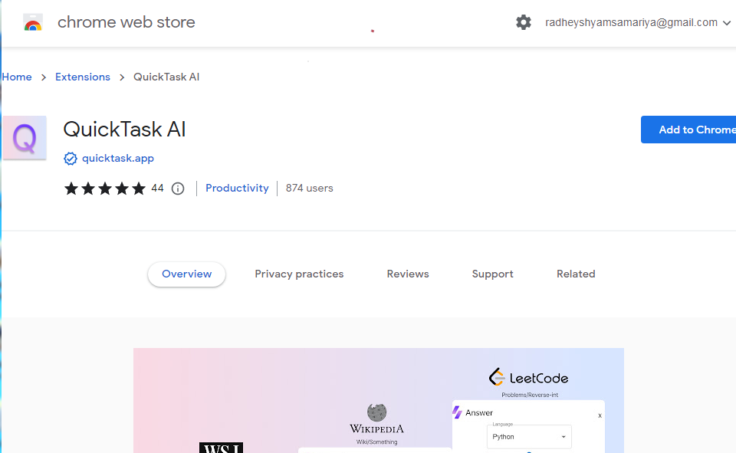Click the verified publisher badge icon
736x453 pixels.
tap(71, 159)
